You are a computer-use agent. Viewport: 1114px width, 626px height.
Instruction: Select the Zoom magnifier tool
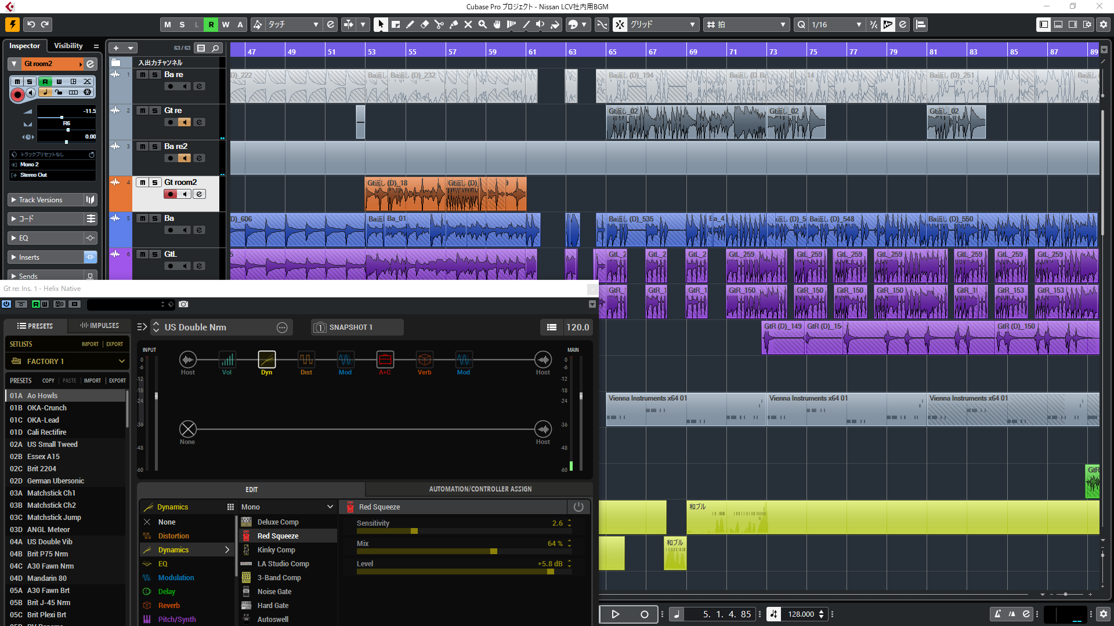point(482,24)
